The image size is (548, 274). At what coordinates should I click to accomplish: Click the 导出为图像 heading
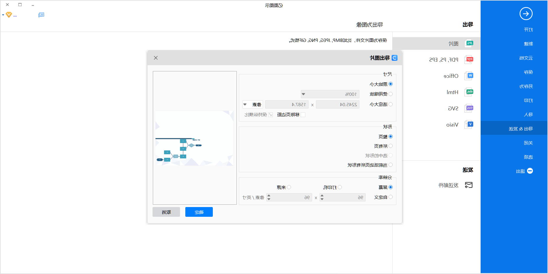click(369, 25)
